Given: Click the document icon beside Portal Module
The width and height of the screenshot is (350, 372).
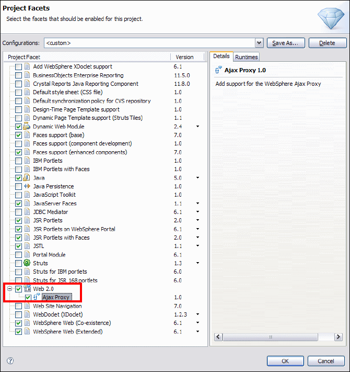Looking at the screenshot, I should pos(27,254).
